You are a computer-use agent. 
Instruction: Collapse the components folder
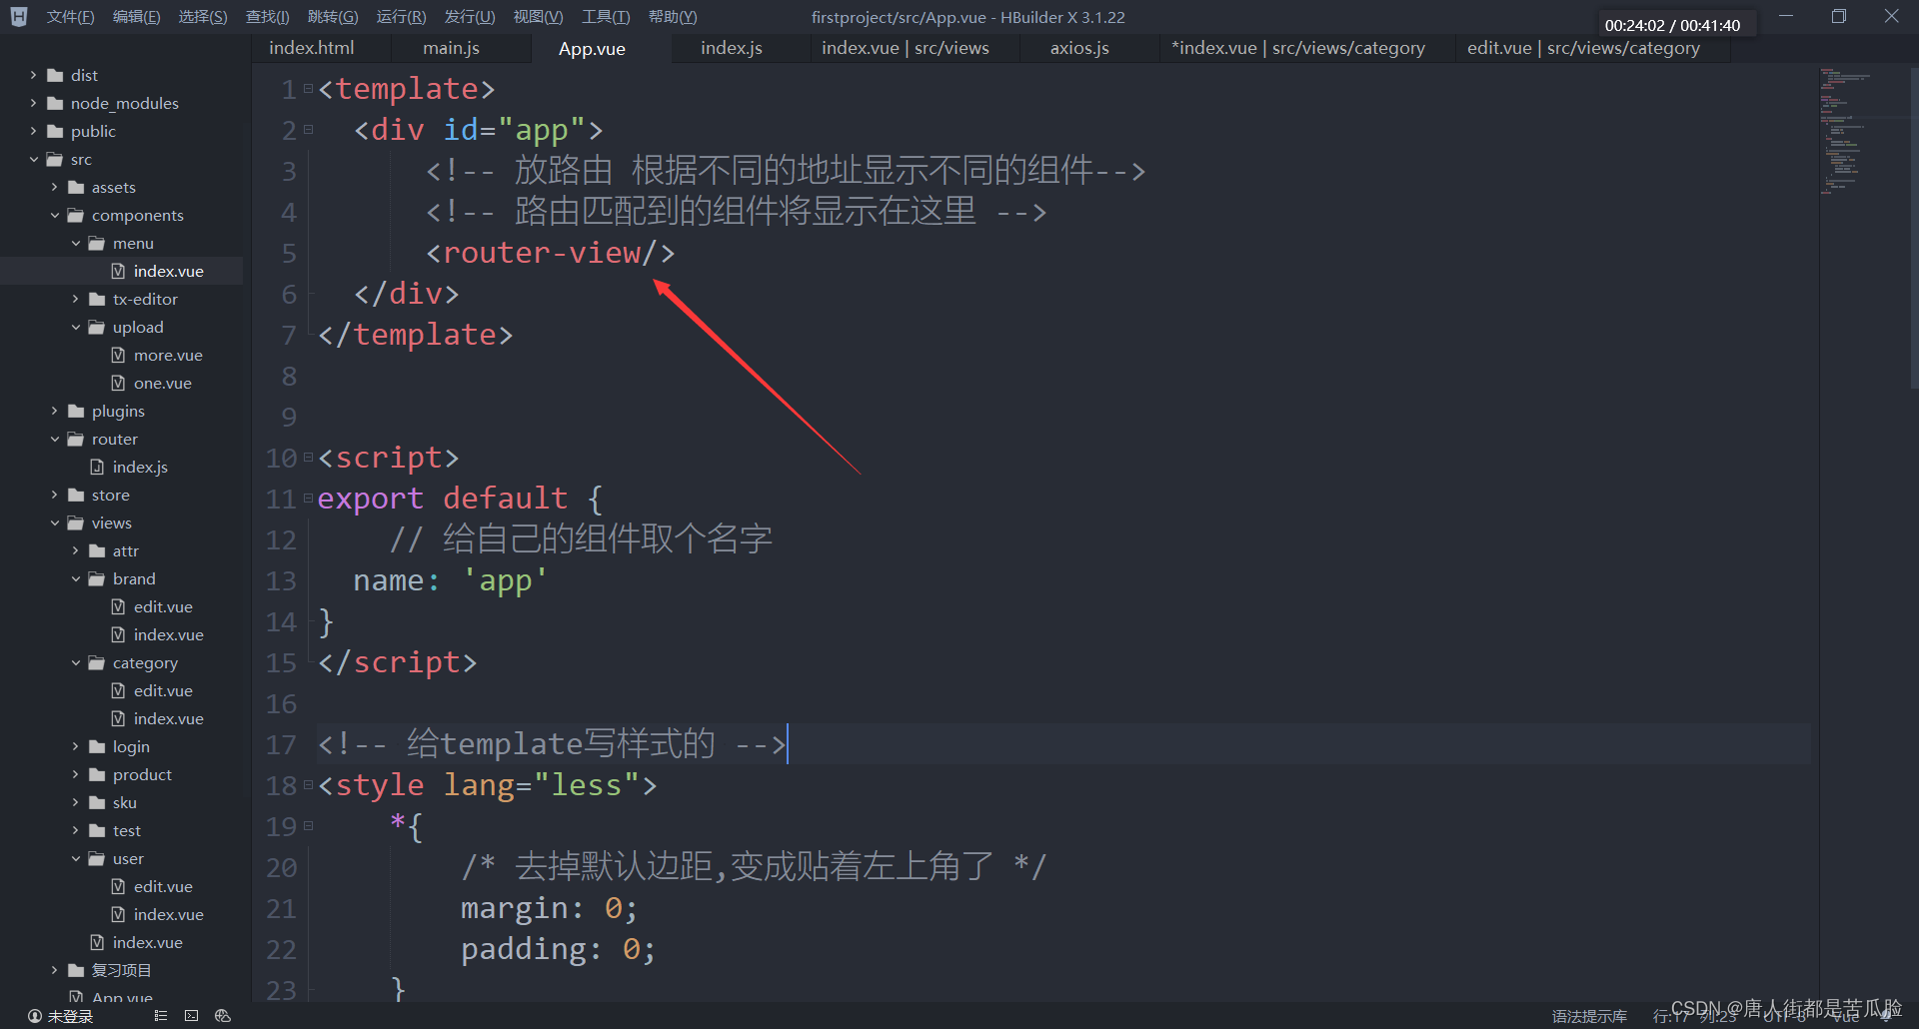[54, 215]
